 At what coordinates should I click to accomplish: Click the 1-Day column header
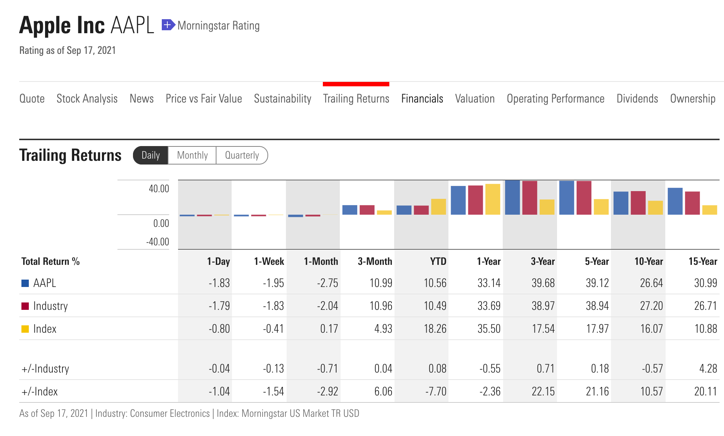tap(218, 261)
